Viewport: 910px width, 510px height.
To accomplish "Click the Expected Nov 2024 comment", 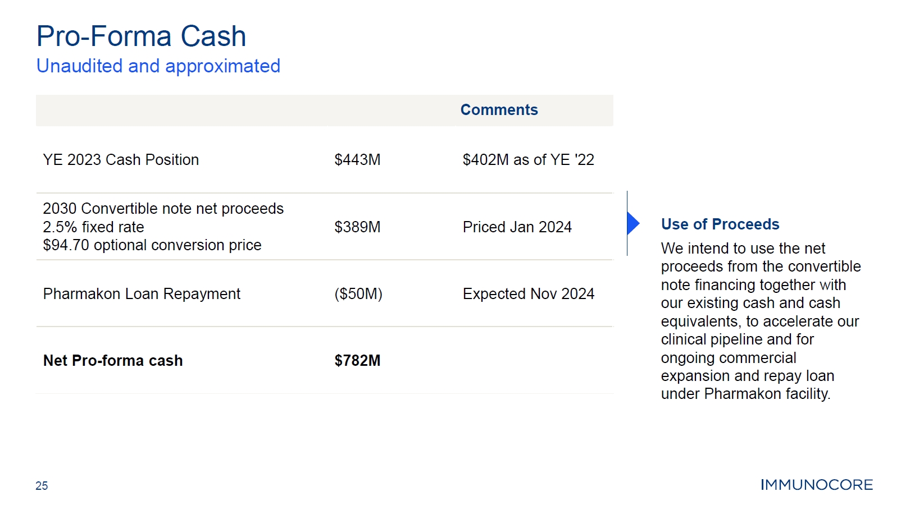I will click(x=529, y=294).
